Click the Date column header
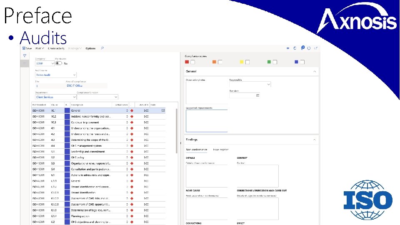The height and width of the screenshot is (225, 400). [x=153, y=105]
